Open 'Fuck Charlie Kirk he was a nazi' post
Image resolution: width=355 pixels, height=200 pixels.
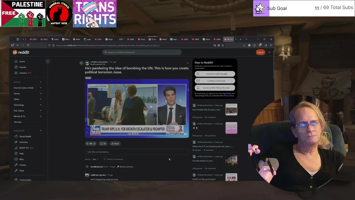click(x=206, y=110)
